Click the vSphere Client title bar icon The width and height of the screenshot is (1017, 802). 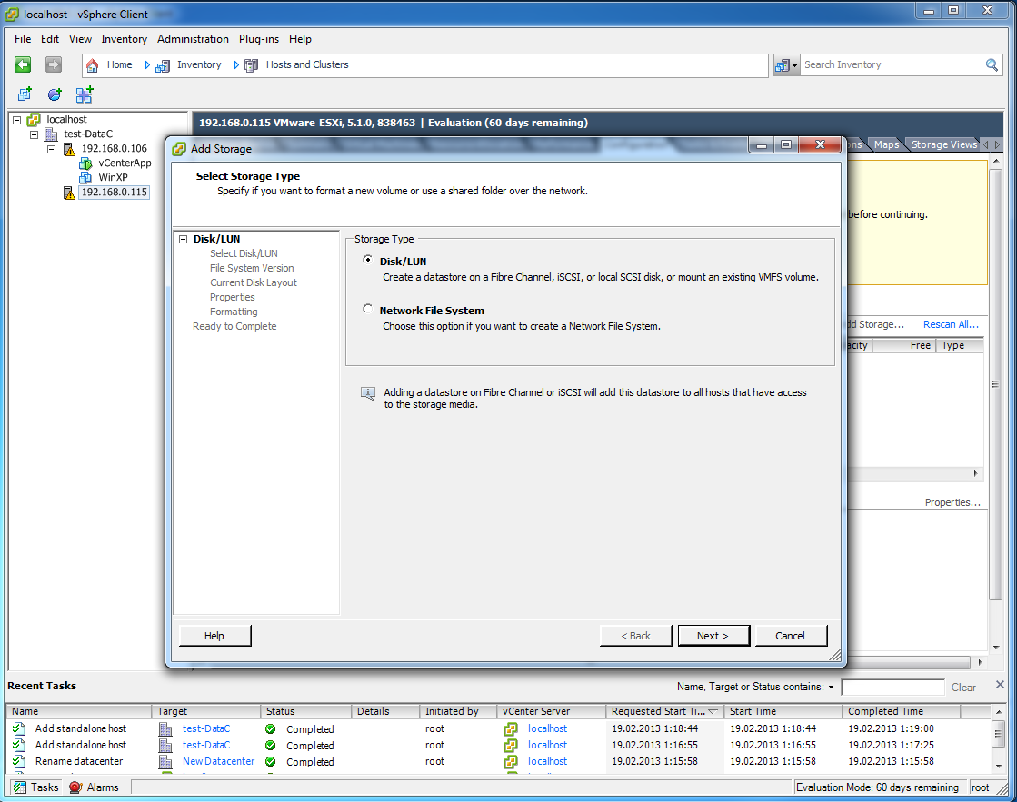click(x=12, y=14)
